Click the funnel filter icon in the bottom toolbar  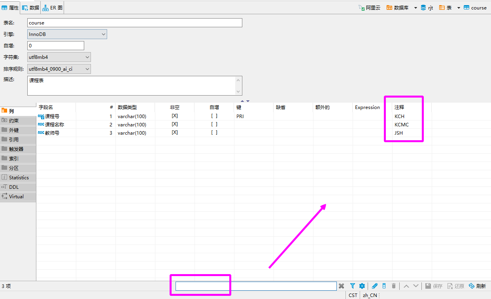coord(353,286)
